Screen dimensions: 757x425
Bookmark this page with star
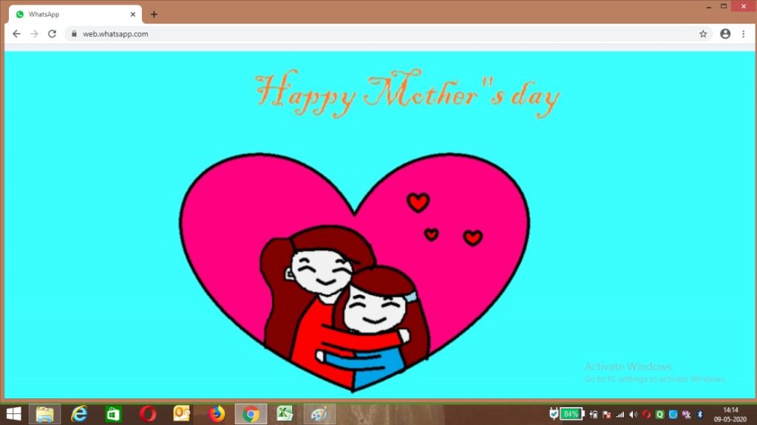click(x=703, y=34)
